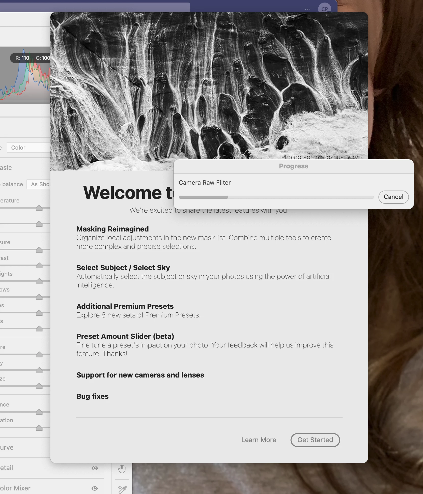The image size is (423, 494).
Task: Select the Hand tool icon
Action: (122, 469)
